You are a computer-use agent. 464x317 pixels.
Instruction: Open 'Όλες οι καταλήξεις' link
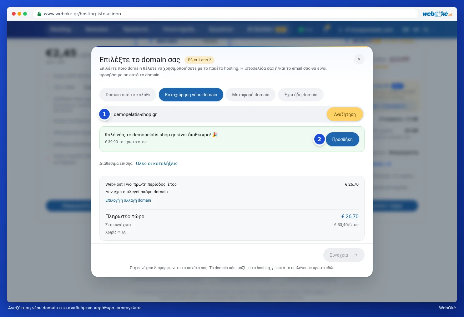[157, 164]
